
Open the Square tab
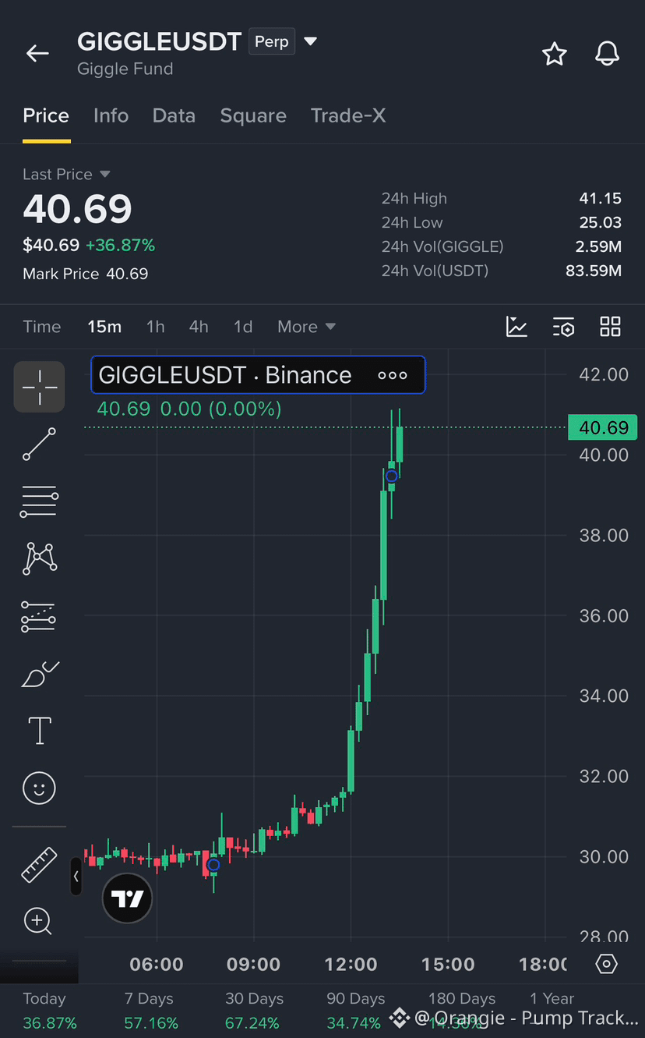pyautogui.click(x=253, y=115)
